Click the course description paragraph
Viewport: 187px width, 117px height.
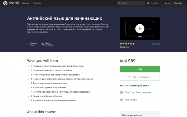pos(68,28)
